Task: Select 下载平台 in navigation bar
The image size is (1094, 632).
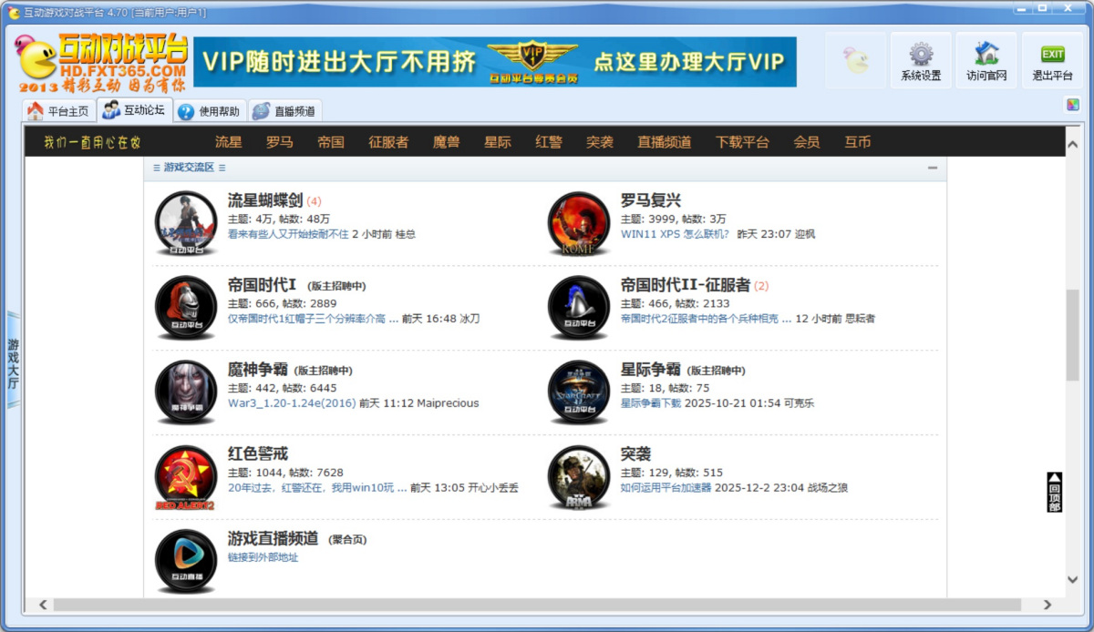Action: click(x=742, y=142)
